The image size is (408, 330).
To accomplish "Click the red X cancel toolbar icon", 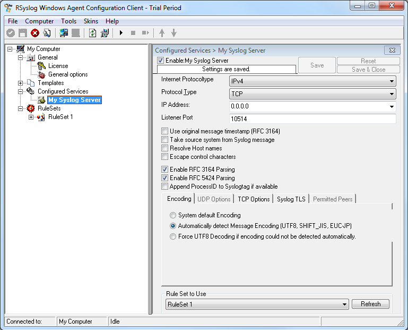I will (x=35, y=33).
